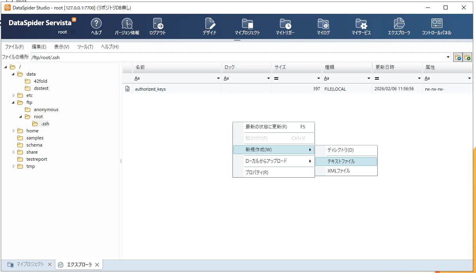The height and width of the screenshot is (273, 476).
Task: Open バージョン情報 version info
Action: pos(127,26)
